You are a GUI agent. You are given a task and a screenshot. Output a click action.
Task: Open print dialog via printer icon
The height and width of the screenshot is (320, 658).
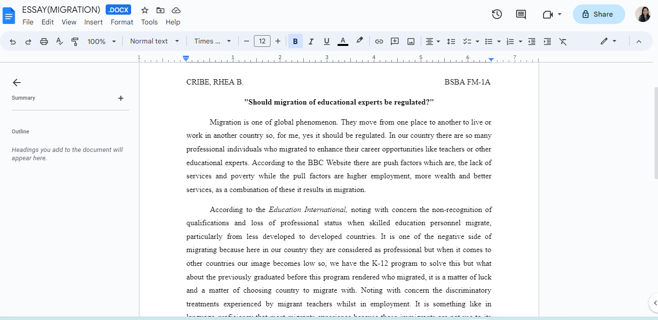44,41
